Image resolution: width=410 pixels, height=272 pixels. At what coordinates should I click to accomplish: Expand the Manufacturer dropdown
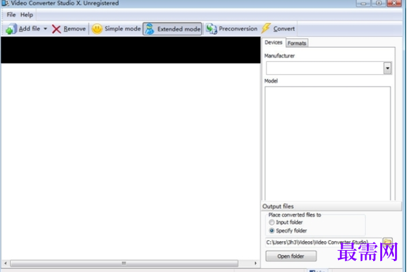tap(387, 68)
